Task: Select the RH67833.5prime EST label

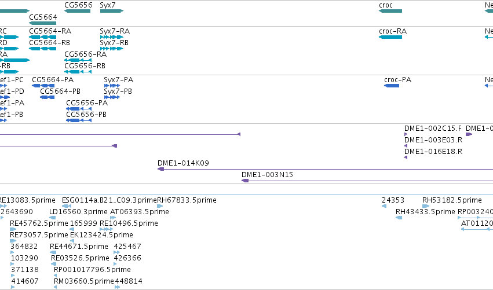Action: (x=187, y=200)
